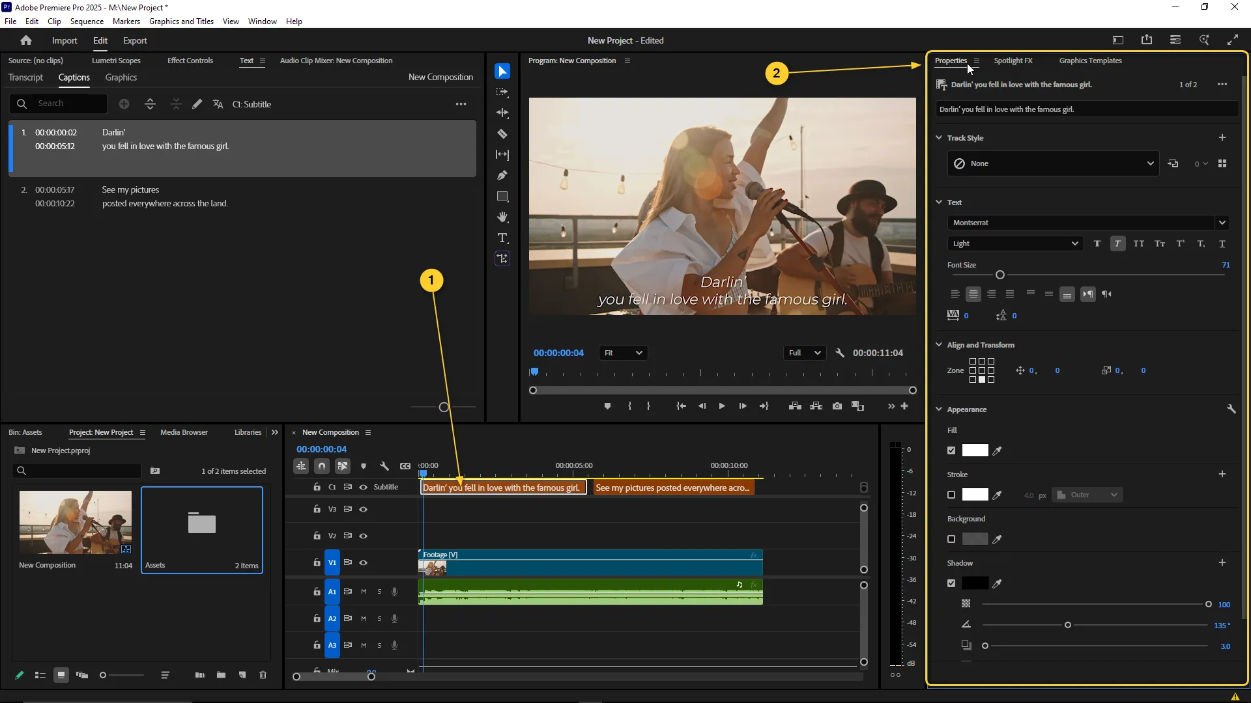The image size is (1251, 703).
Task: Select the Pen tool in toolbar
Action: pos(502,176)
